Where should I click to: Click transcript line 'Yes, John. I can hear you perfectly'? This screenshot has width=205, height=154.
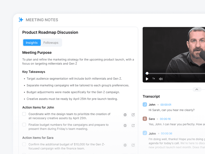[x=177, y=124]
